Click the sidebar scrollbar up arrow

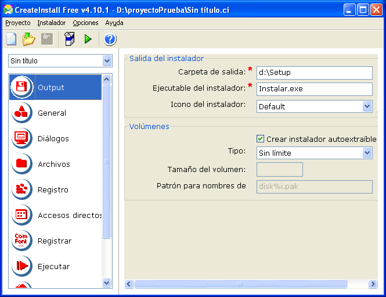107,79
